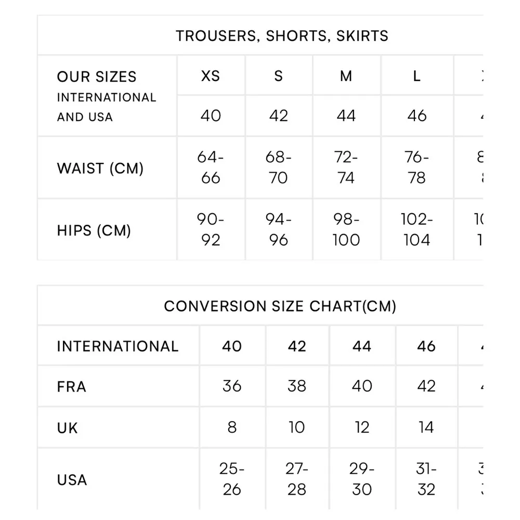520x520 pixels.
Task: Click the "UK" row label
Action: pos(68,428)
